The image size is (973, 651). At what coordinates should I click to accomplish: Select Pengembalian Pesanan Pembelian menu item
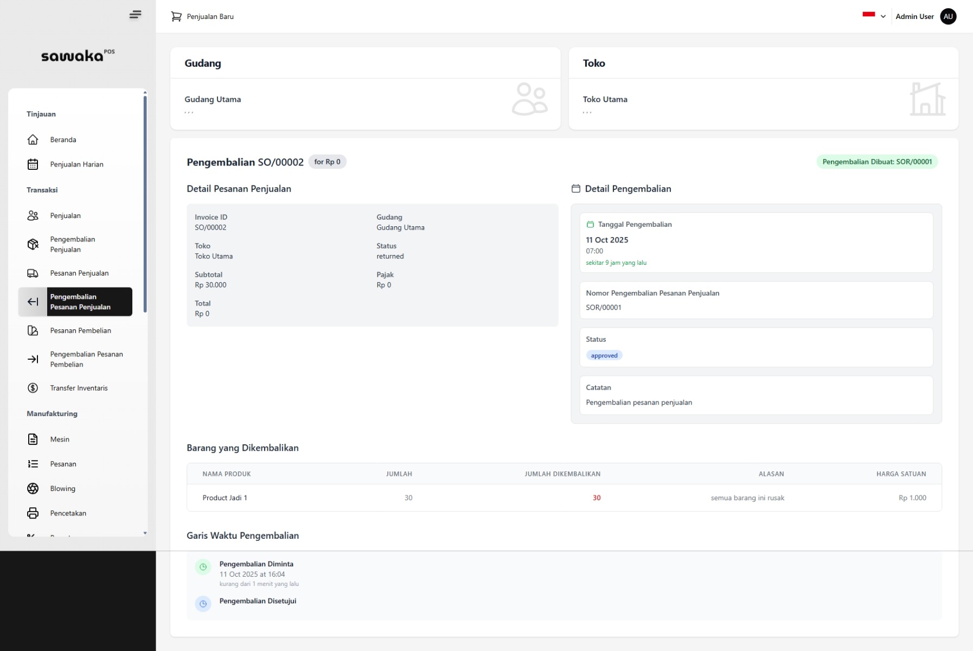(x=86, y=359)
